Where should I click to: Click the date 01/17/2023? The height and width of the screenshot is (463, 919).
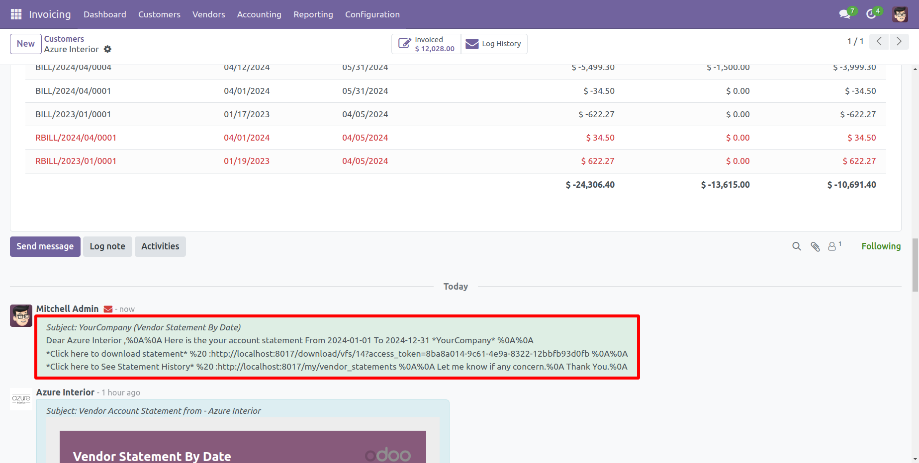tap(247, 114)
